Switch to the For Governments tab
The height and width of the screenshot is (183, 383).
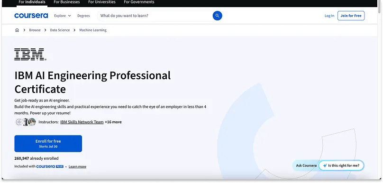pos(139,2)
